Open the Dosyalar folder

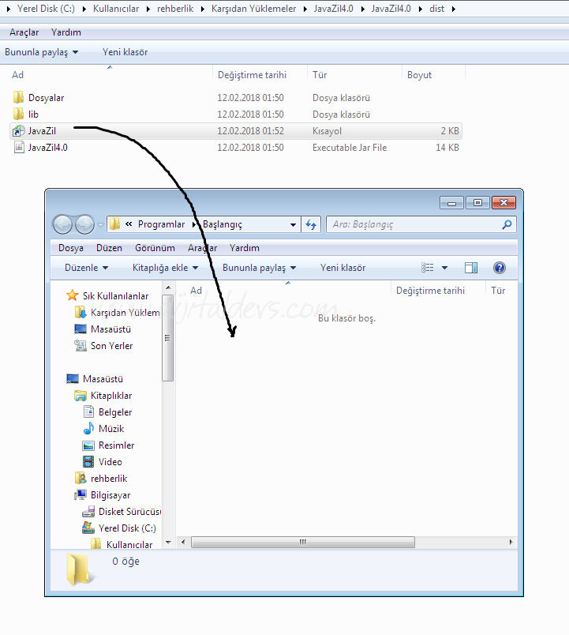point(46,98)
